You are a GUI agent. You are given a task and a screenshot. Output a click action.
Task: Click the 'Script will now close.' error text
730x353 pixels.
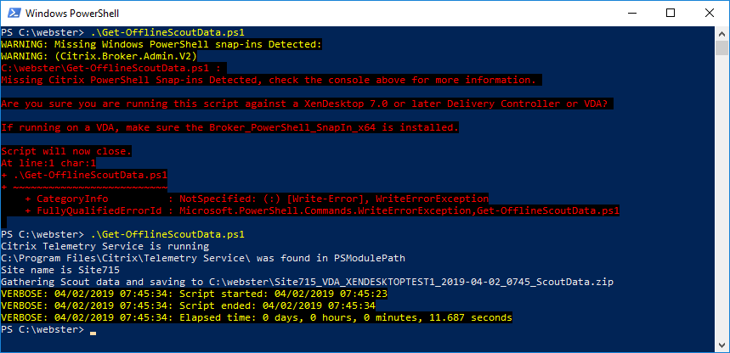66,150
